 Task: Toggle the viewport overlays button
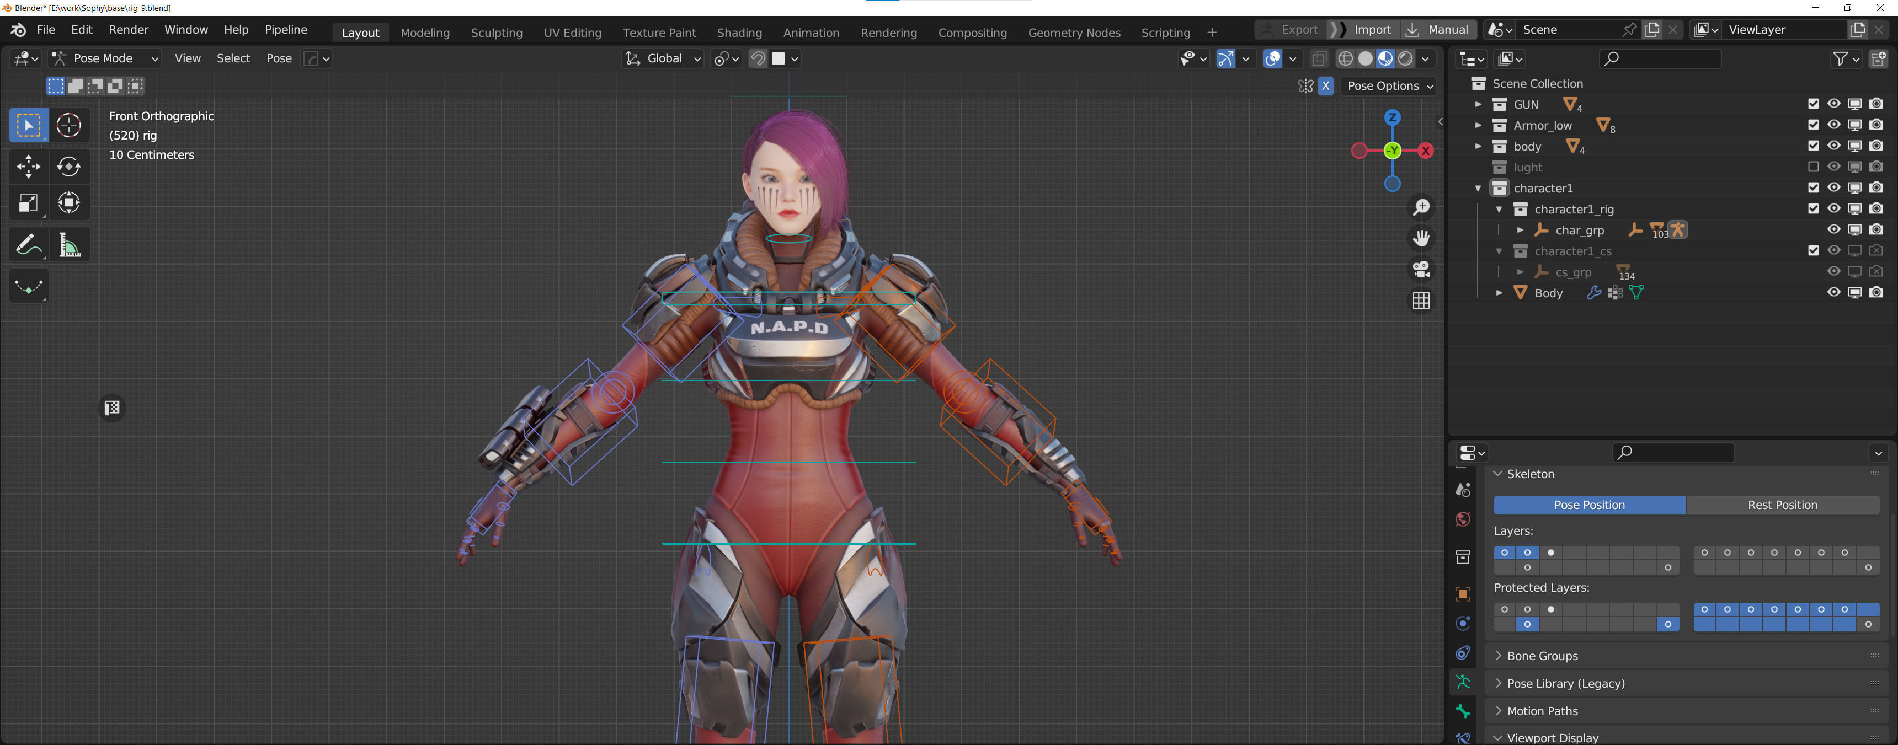(1272, 59)
